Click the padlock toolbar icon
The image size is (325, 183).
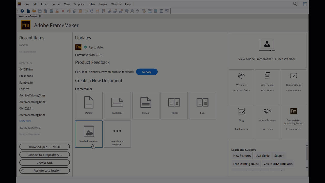tap(57, 11)
